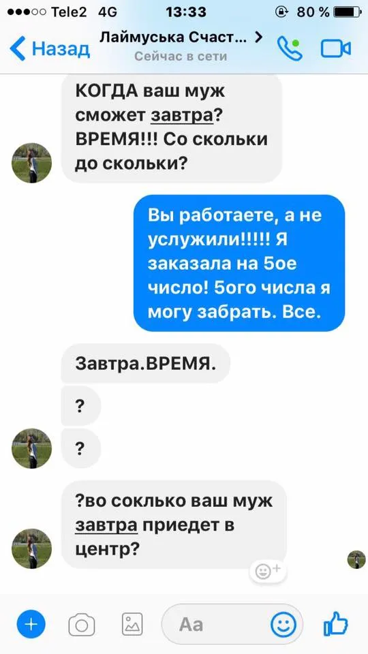Start a video call with the camera icon
368x654 pixels.
[x=335, y=49]
